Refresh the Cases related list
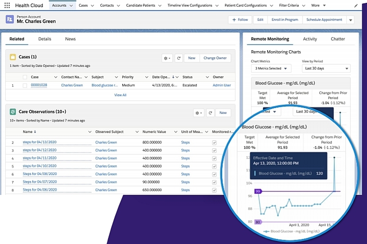 click(179, 58)
